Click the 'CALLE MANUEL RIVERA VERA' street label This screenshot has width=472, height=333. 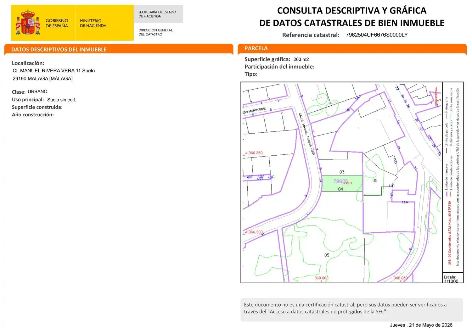(306, 134)
